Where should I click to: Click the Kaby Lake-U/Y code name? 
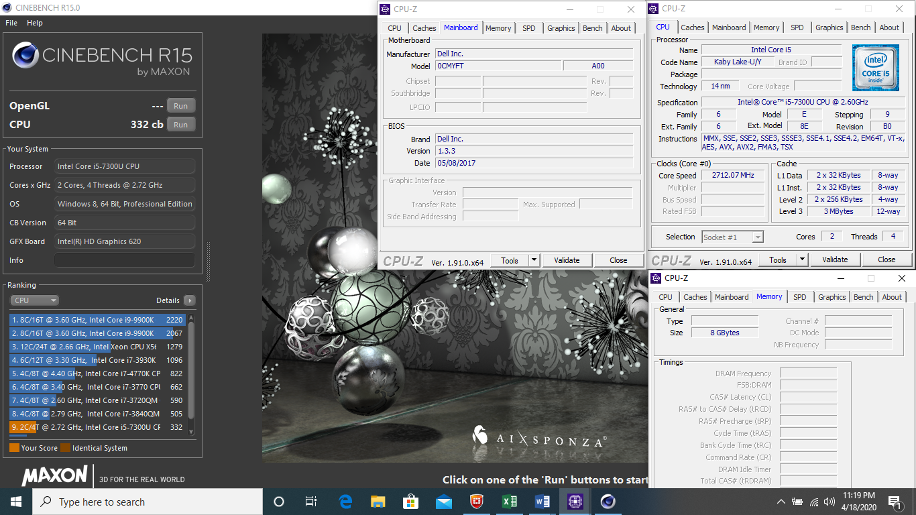pos(738,62)
